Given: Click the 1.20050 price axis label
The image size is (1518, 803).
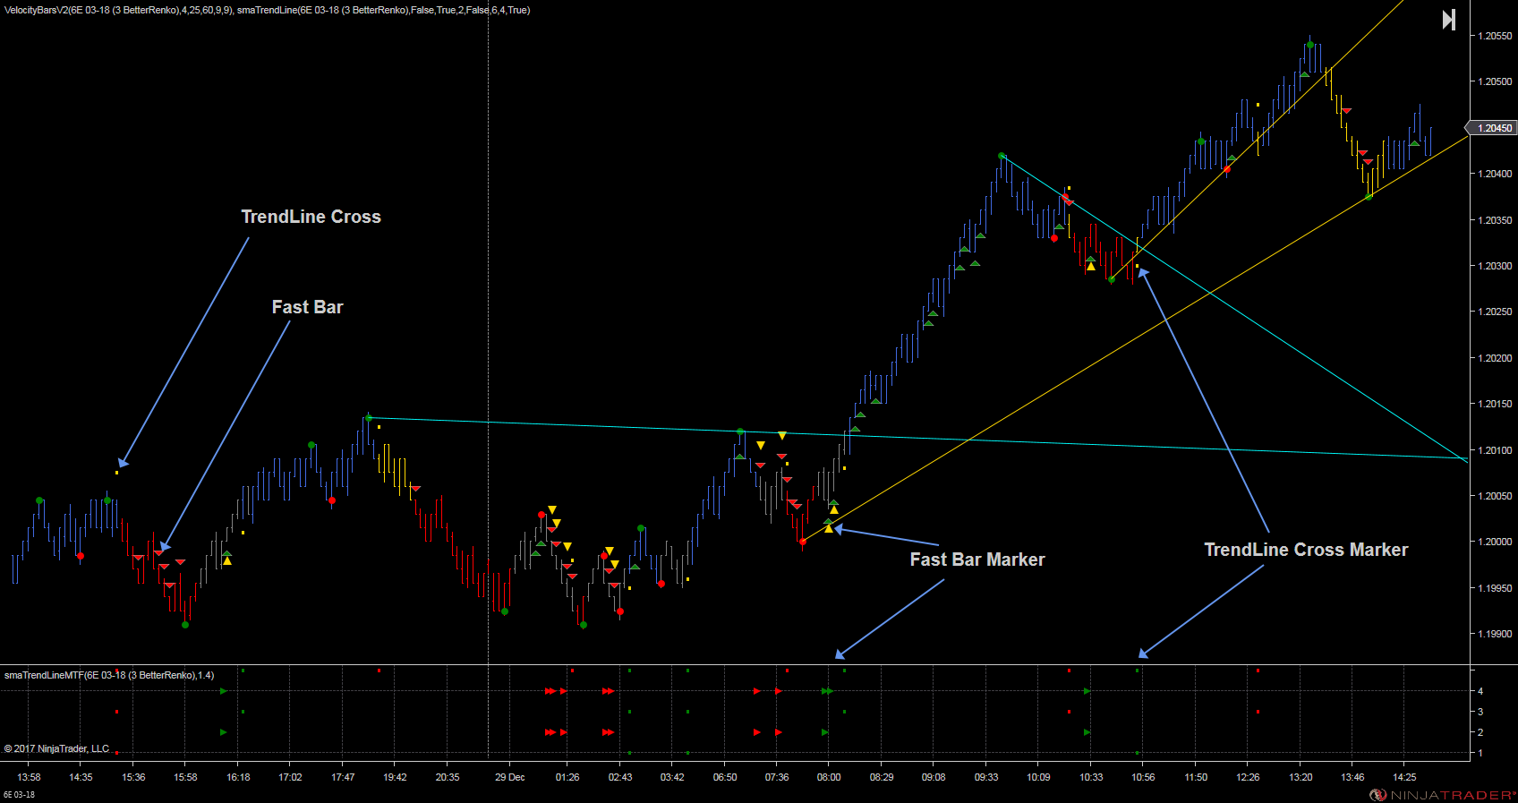Looking at the screenshot, I should (1495, 496).
